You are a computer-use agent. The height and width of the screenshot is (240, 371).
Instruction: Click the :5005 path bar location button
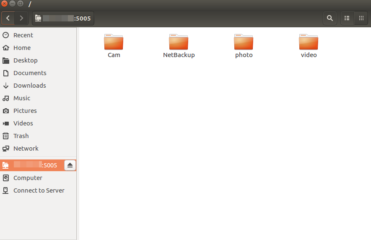click(63, 18)
